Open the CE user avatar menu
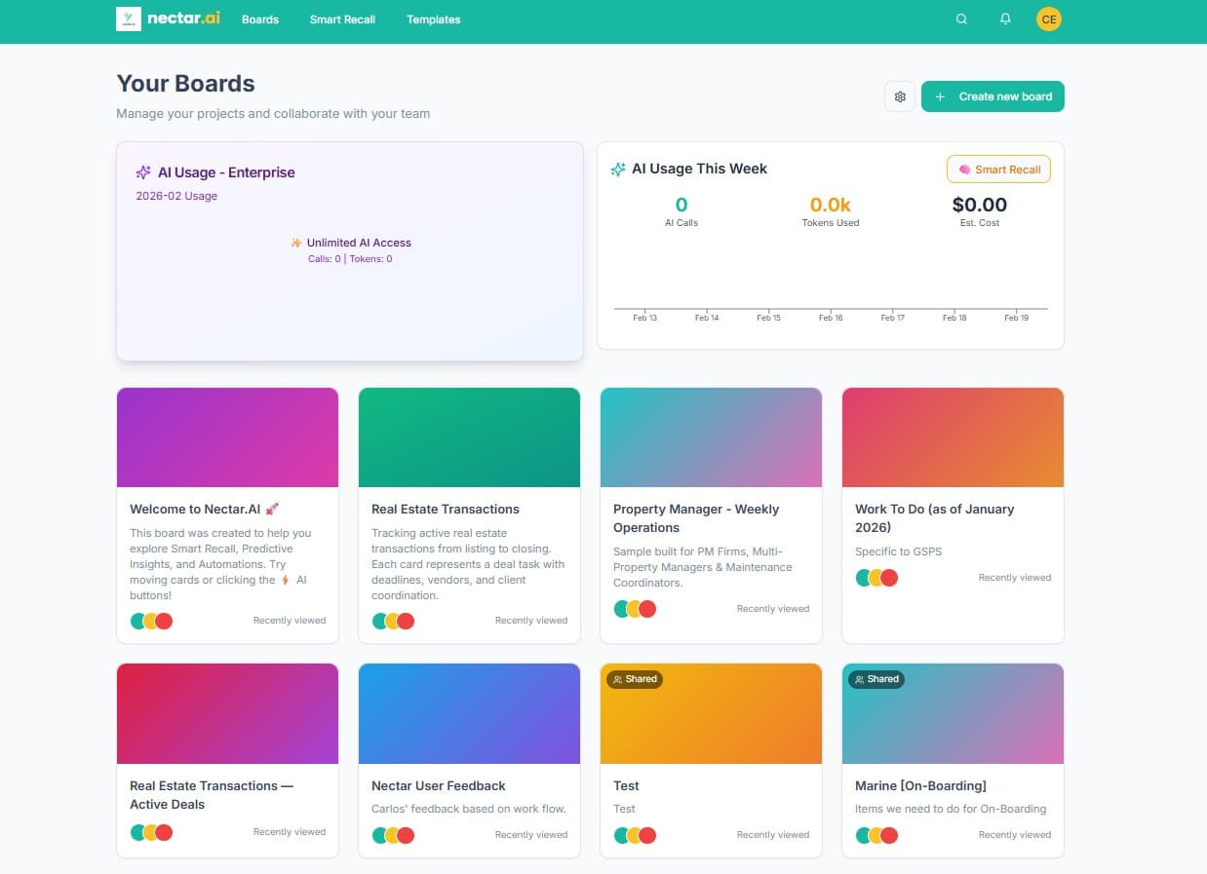This screenshot has width=1207, height=874. (1048, 19)
